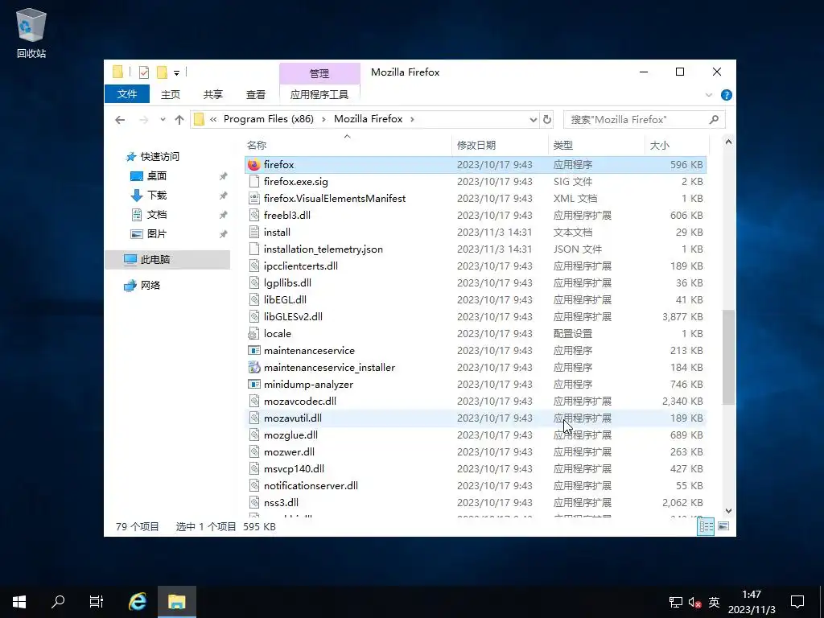
Task: Open the Recycle Bin desktop icon
Action: click(31, 32)
